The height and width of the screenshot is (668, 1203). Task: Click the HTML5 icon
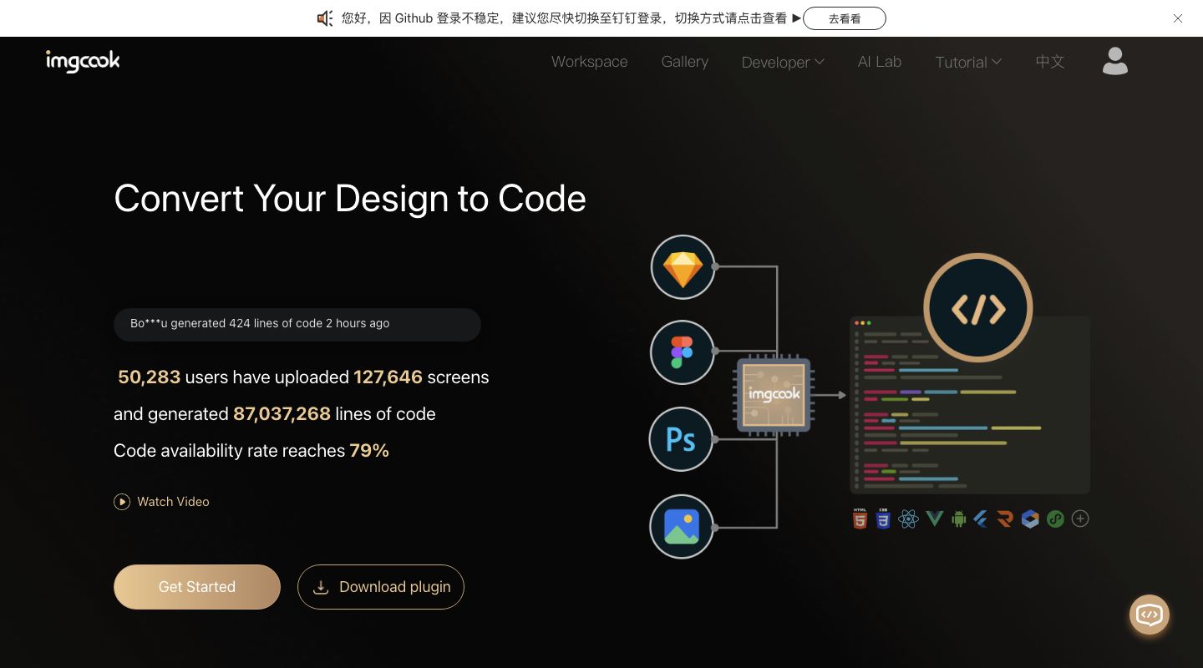coord(860,519)
